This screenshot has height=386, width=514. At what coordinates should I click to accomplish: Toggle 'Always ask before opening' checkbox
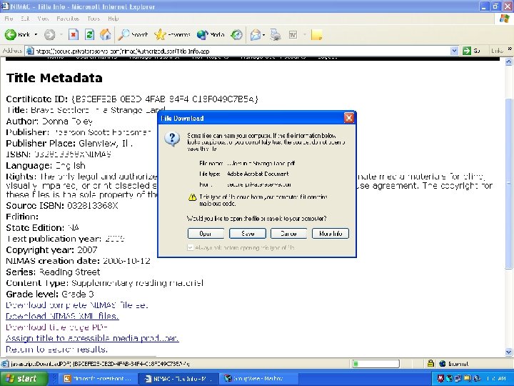[190, 247]
